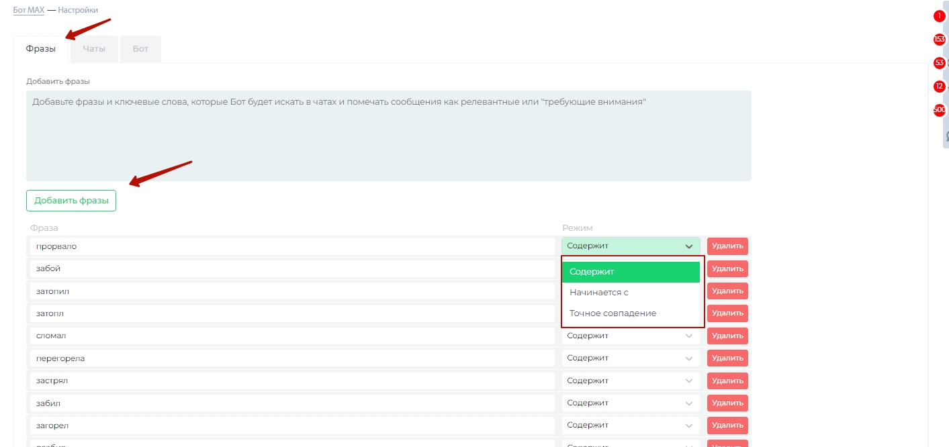Open the Фразы tab
The image size is (949, 447).
[x=41, y=49]
